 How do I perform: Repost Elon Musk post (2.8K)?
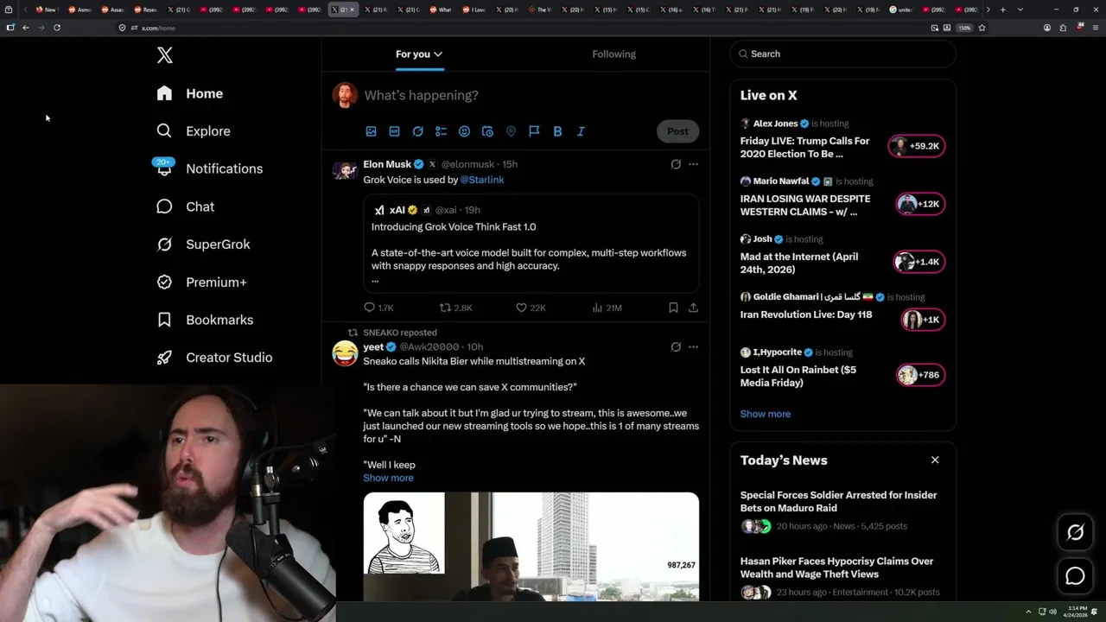tap(455, 308)
